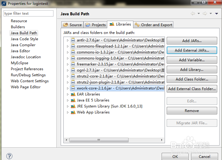Open the view menu dropdown triangle
Screen dimensions: 222x160
click(217, 14)
